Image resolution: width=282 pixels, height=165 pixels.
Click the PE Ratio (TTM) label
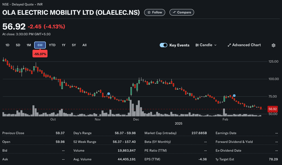click(155, 151)
